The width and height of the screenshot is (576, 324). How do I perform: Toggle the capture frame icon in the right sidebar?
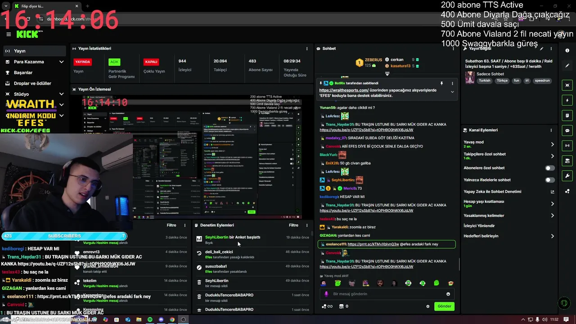567,85
